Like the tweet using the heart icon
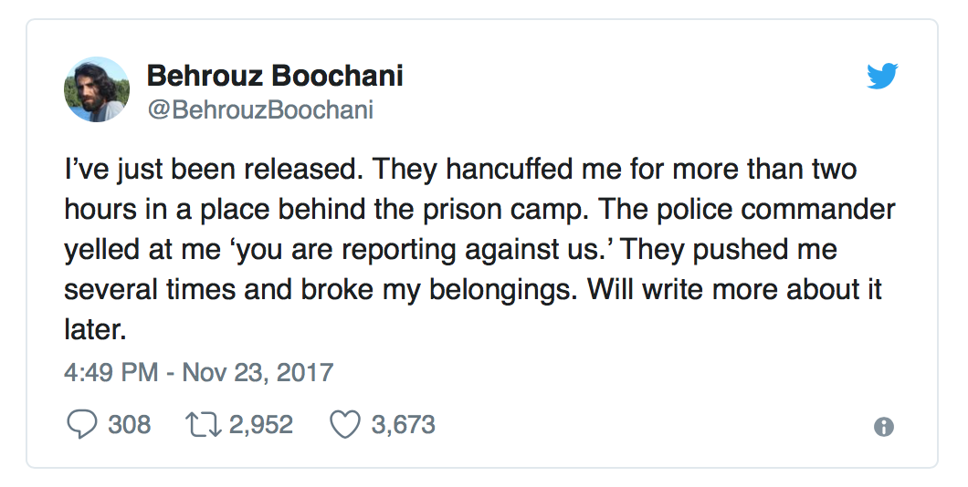The image size is (968, 487). pos(344,425)
